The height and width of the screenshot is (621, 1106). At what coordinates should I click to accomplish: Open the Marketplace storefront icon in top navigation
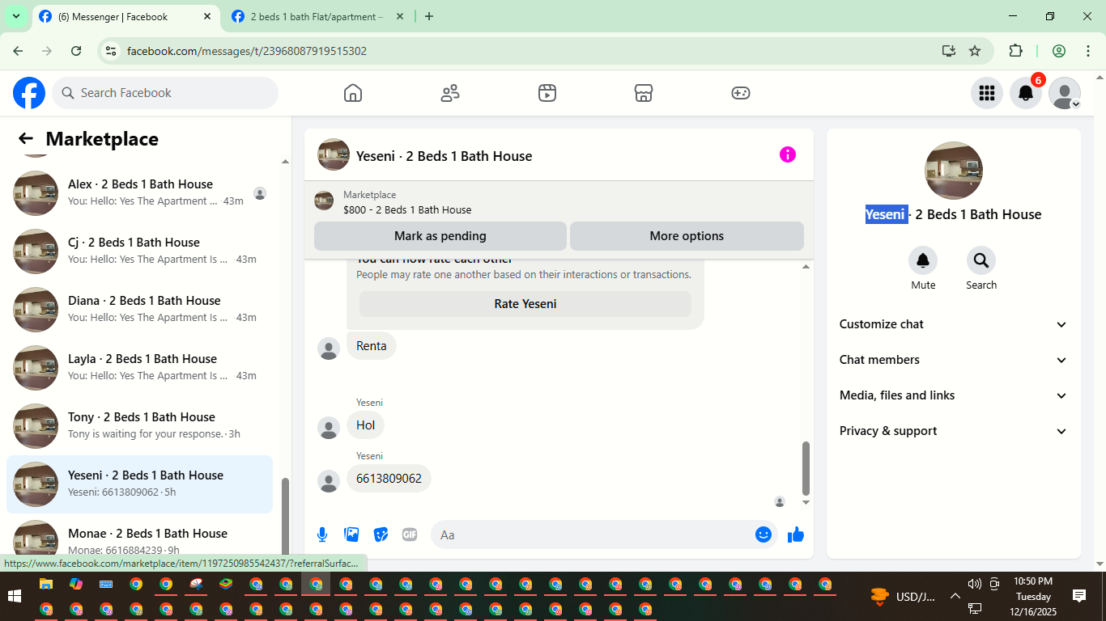(644, 93)
